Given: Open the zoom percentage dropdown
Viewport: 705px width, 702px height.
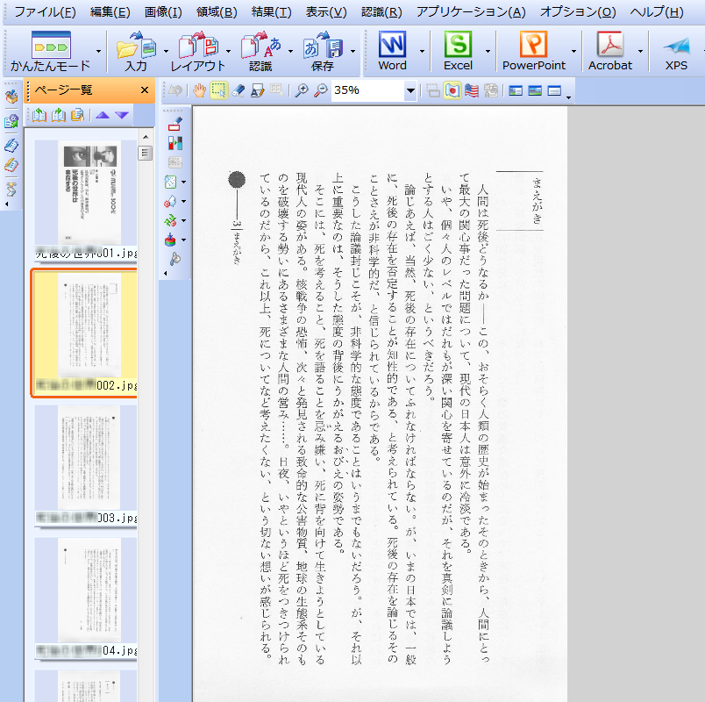Looking at the screenshot, I should coord(410,90).
